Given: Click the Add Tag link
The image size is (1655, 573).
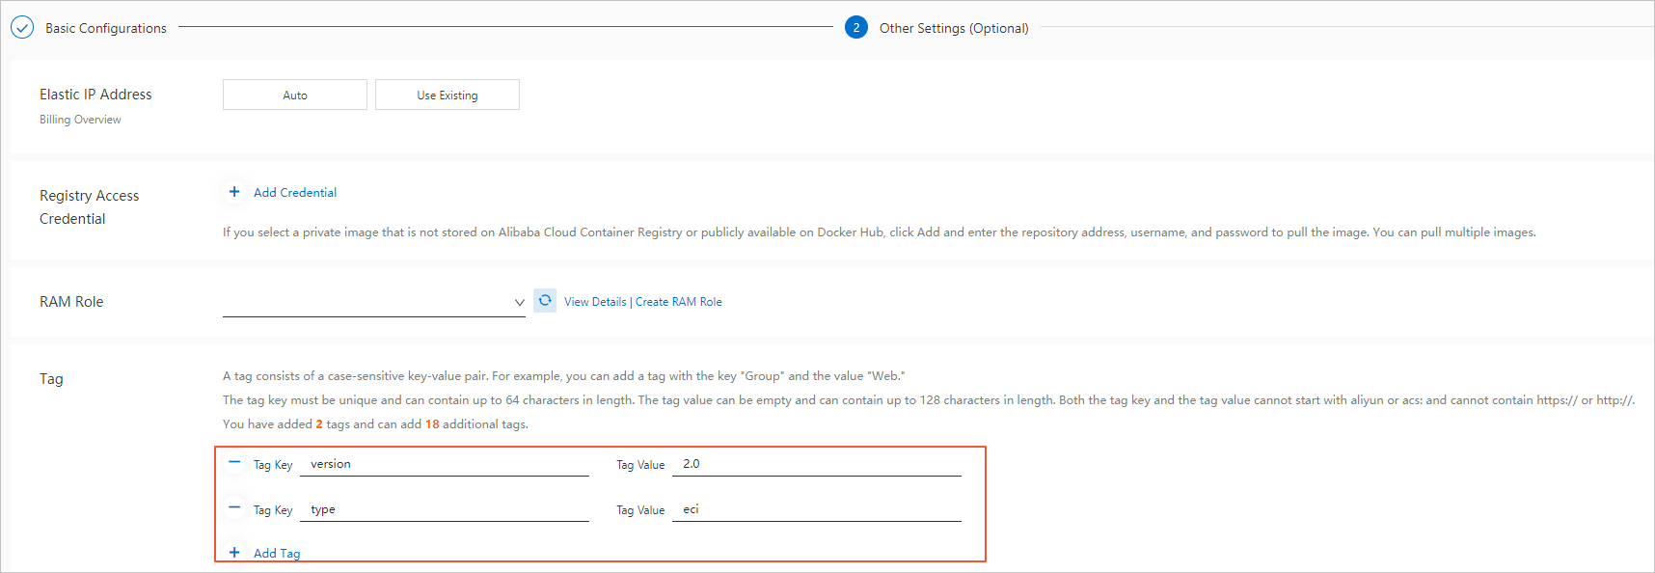Looking at the screenshot, I should point(277,554).
